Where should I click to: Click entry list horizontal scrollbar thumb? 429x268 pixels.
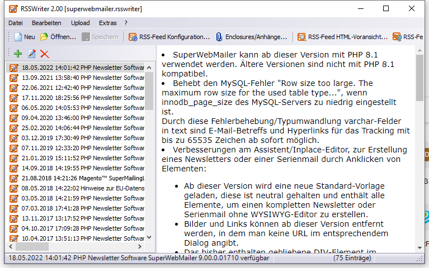click(x=32, y=246)
